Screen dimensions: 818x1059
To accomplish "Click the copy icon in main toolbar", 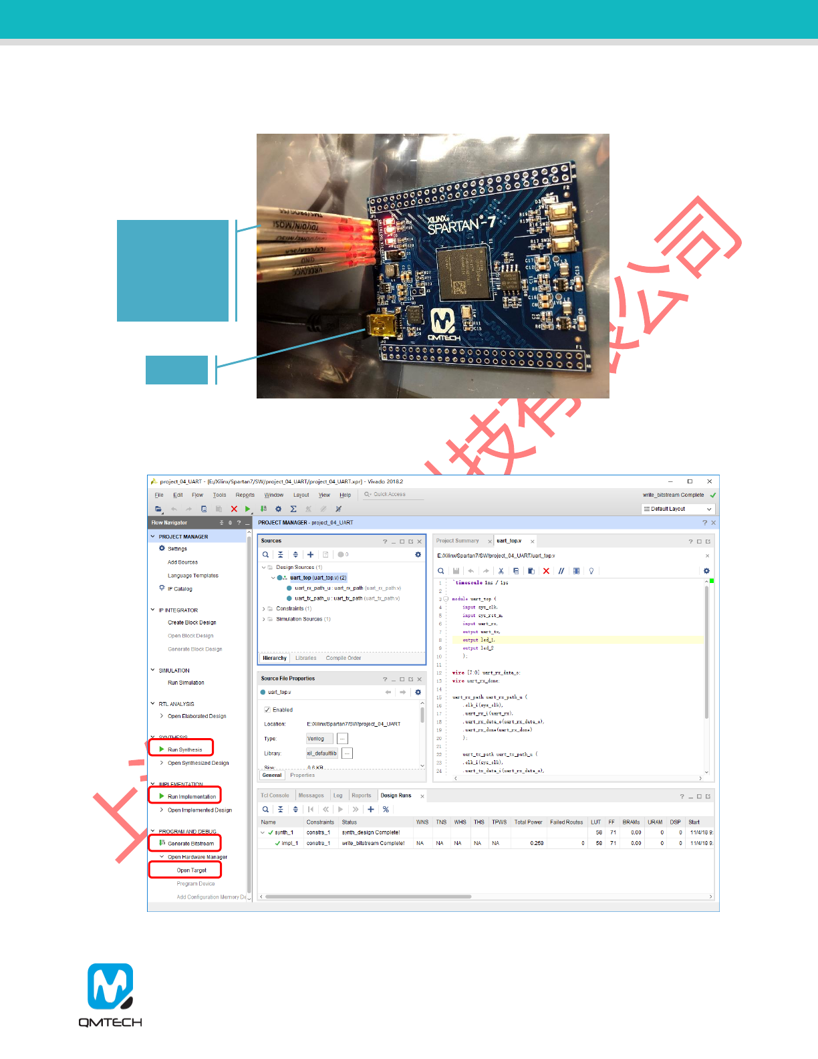I will pos(204,509).
